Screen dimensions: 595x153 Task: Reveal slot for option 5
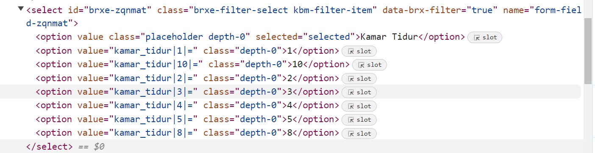[x=359, y=120]
